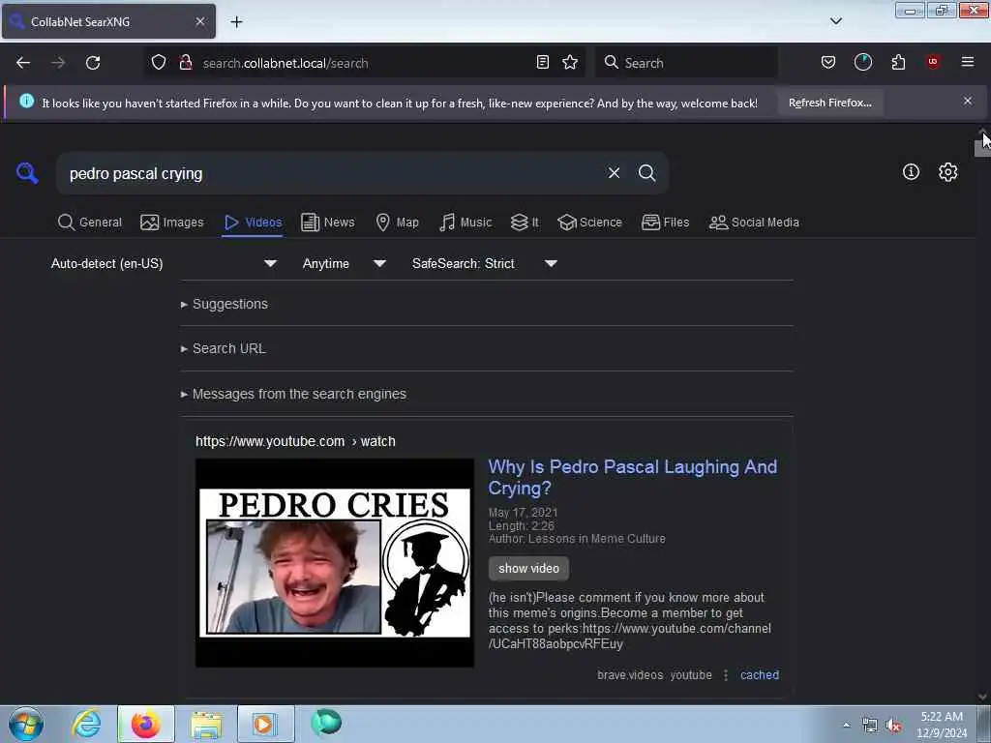Launch Internet Explorer from the taskbar

86,724
